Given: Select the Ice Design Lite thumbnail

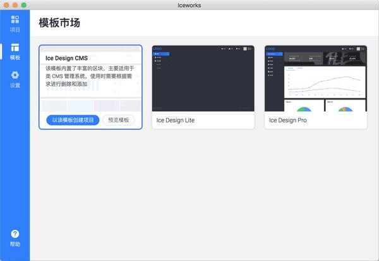Looking at the screenshot, I should tap(203, 78).
